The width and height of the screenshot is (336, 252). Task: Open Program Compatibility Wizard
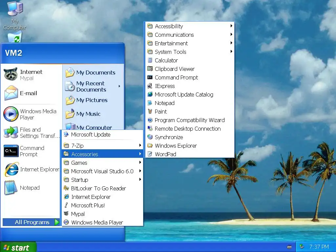click(x=190, y=120)
